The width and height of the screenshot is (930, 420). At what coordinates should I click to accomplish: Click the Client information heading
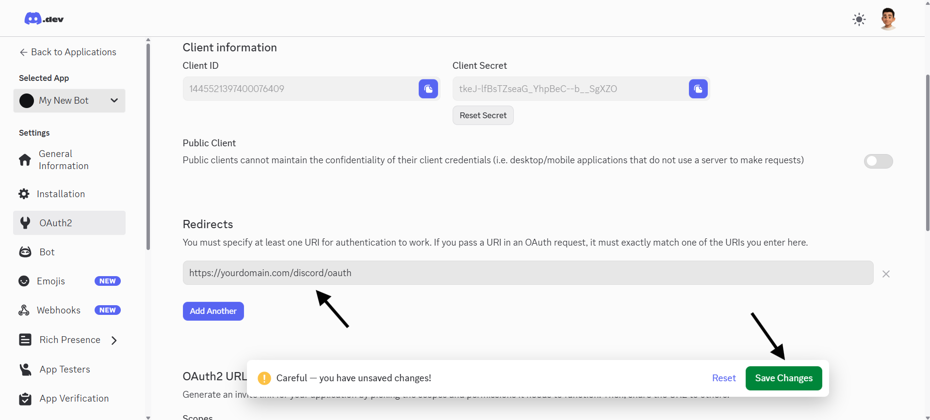click(x=229, y=47)
